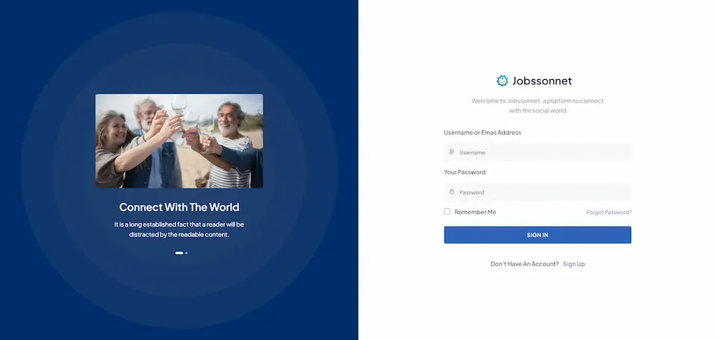
Task: Focus the Password input field
Action: tap(537, 192)
